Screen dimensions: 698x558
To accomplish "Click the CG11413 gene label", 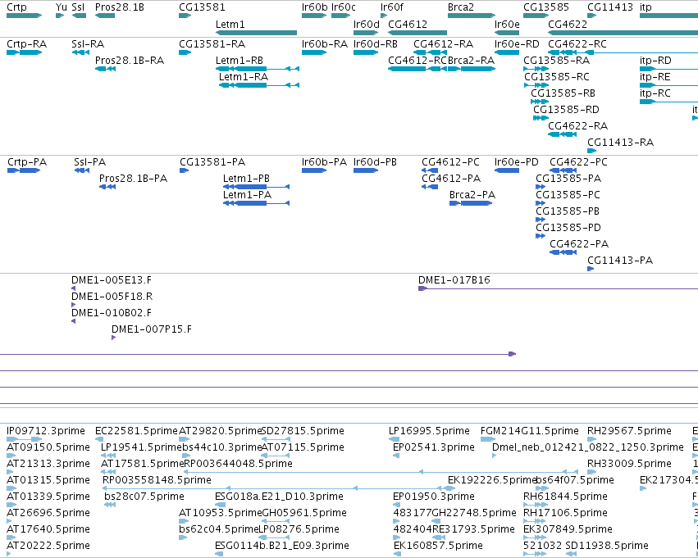I will coord(610,7).
